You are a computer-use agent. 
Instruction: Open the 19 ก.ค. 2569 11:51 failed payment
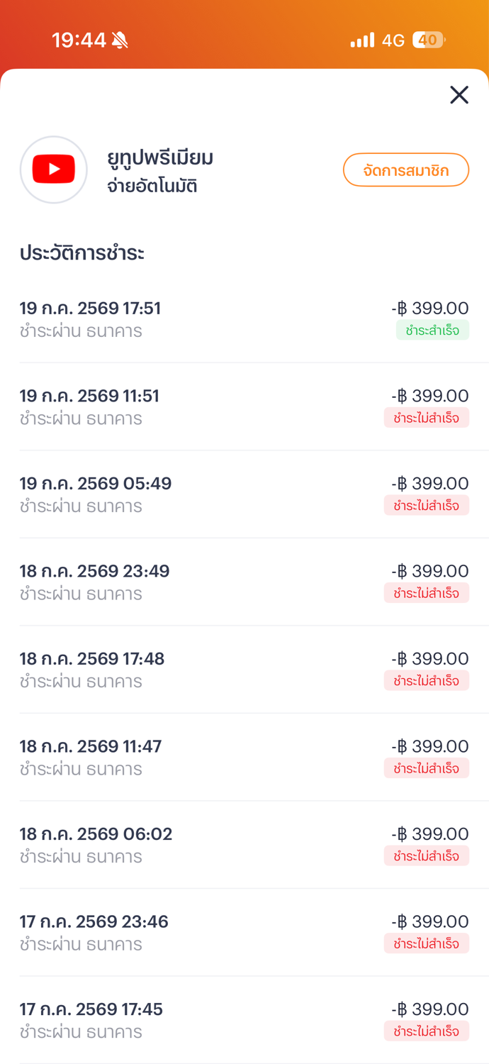[244, 406]
